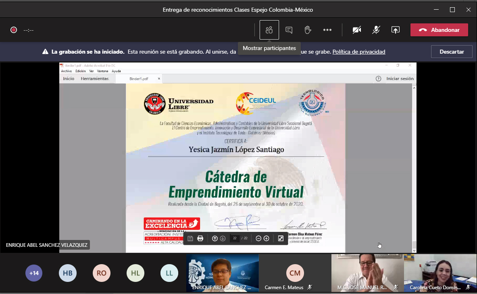Minimize the Adobe Acrobat window
This screenshot has height=294, width=477.
pos(386,65)
